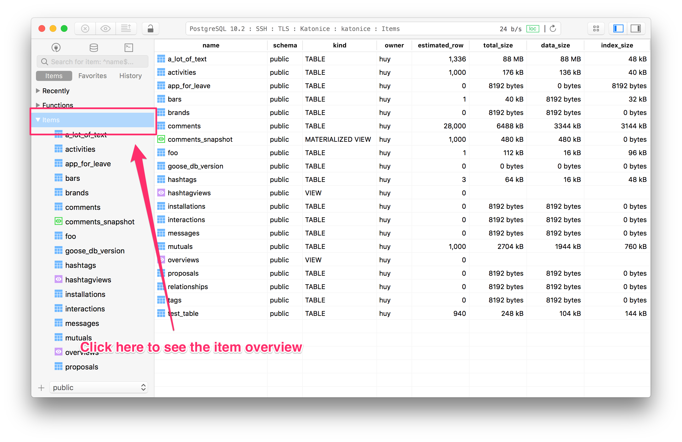Screen dimensions: 682x442
Task: Select the database structure icon
Action: pos(94,47)
